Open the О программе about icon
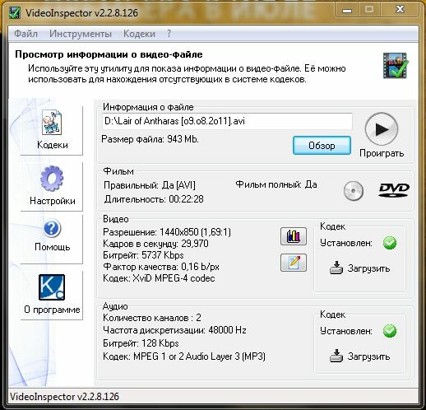This screenshot has height=410, width=426. pyautogui.click(x=52, y=287)
